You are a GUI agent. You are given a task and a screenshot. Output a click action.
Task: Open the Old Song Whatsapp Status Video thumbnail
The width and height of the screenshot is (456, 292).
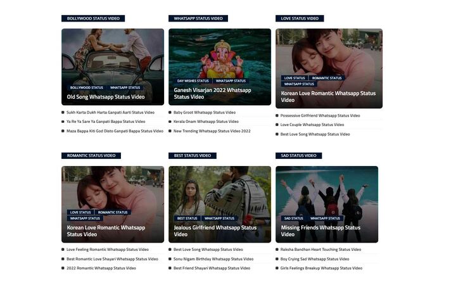point(113,67)
